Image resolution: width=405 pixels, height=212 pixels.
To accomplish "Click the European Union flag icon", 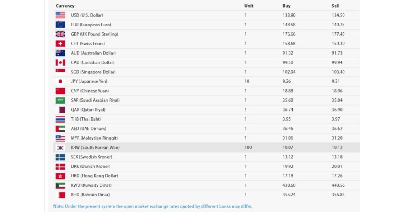I will pos(60,25).
